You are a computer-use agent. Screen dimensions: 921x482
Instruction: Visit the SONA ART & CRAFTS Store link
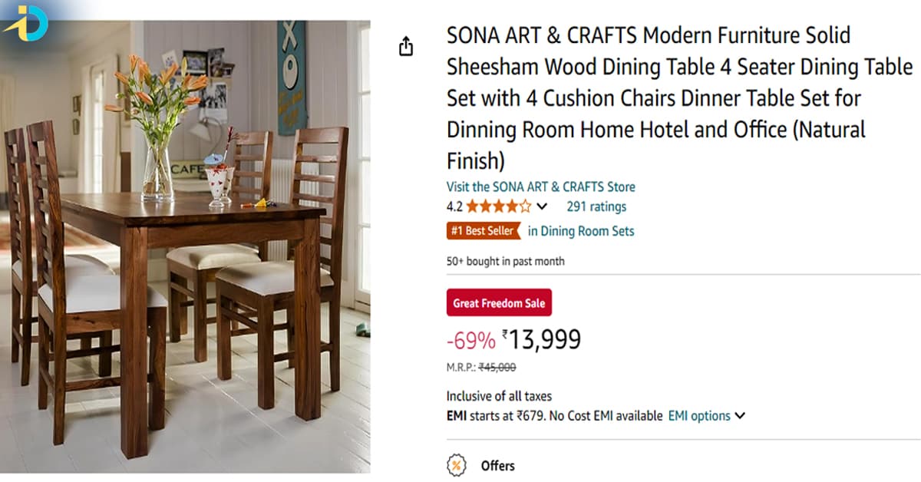(540, 187)
